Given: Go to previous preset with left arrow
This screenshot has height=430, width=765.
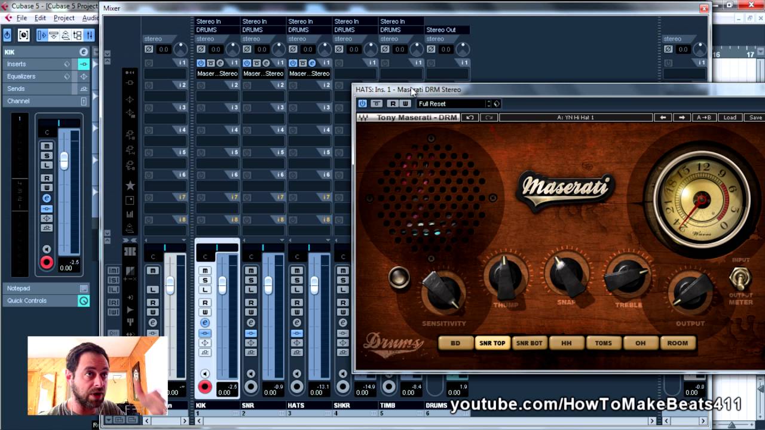Looking at the screenshot, I should 663,118.
